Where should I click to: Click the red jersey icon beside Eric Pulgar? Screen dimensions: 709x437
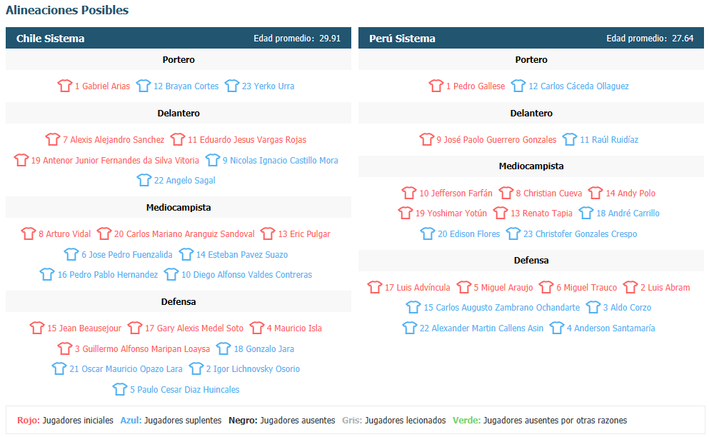[x=268, y=234]
